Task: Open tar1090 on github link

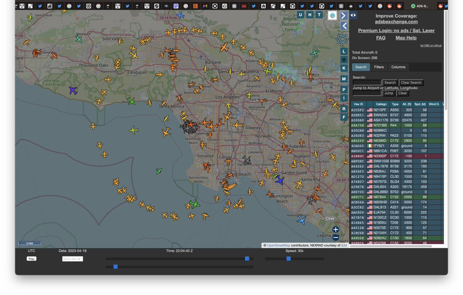Action: click(x=431, y=46)
